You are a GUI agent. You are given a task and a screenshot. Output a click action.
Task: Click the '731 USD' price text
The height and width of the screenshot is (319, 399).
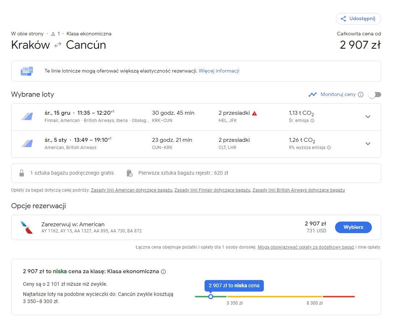click(x=316, y=231)
